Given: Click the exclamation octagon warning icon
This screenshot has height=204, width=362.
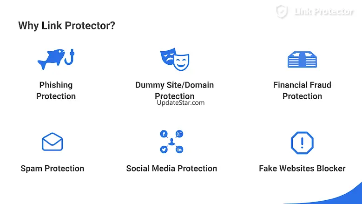Looking at the screenshot, I should click(x=302, y=143).
